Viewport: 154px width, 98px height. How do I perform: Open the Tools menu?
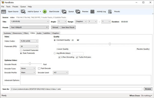(8, 7)
